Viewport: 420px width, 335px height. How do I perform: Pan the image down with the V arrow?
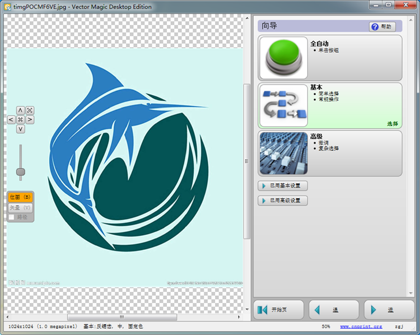[x=20, y=129]
